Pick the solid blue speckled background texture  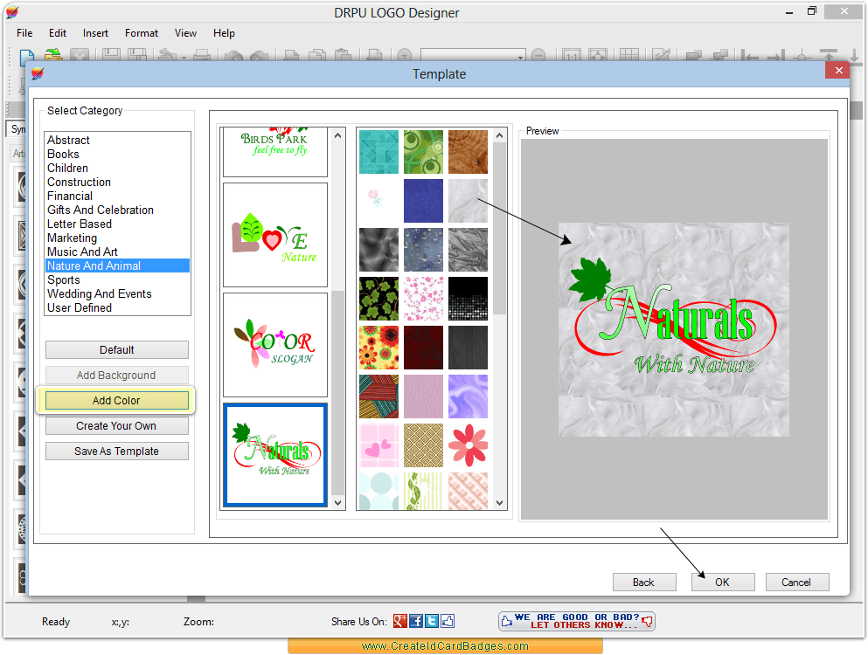(423, 200)
